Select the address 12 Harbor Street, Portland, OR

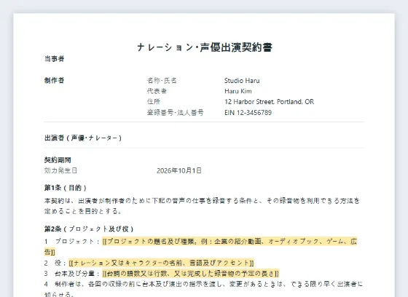tap(269, 102)
